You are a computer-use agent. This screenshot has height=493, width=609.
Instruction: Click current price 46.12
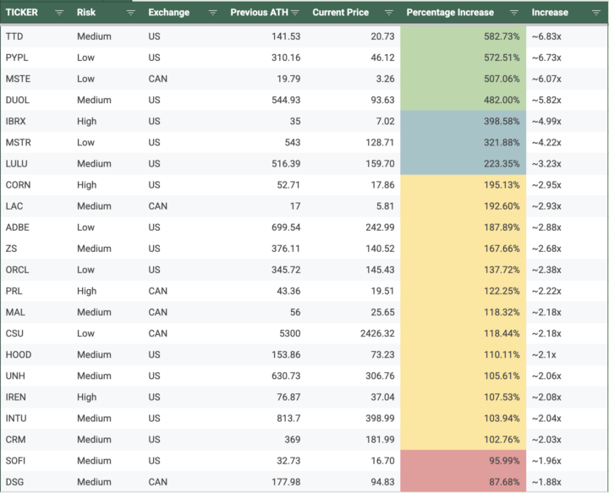(354, 58)
